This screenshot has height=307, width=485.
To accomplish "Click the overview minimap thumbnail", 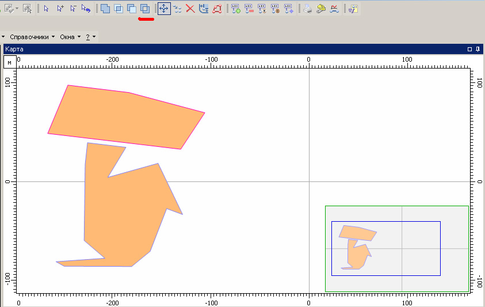I will point(396,249).
